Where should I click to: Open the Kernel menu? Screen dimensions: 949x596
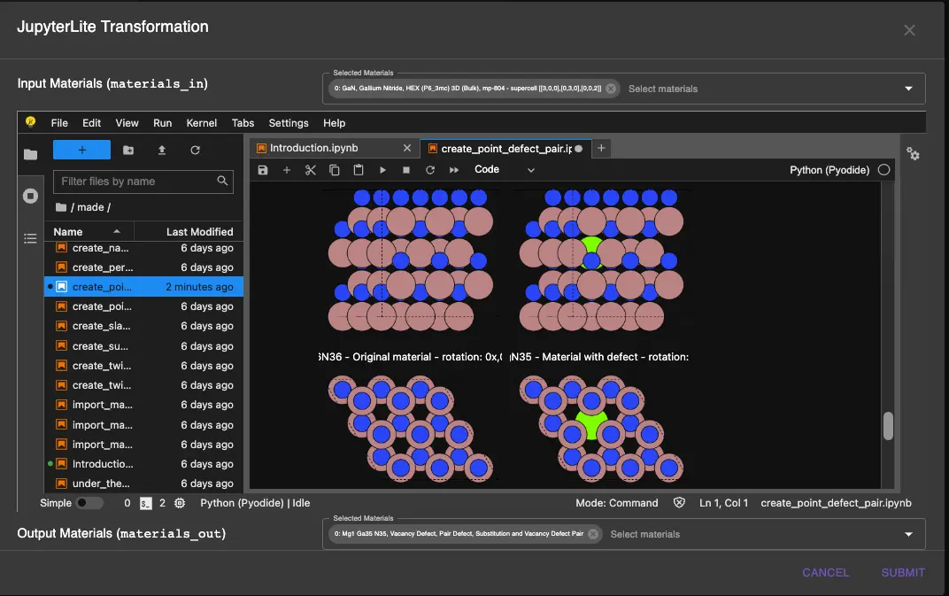[x=202, y=123]
